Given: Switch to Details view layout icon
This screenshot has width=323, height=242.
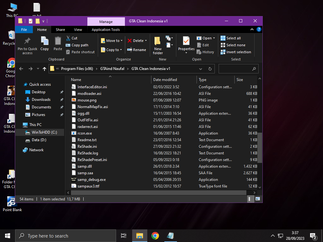Looking at the screenshot, I should coord(250,199).
